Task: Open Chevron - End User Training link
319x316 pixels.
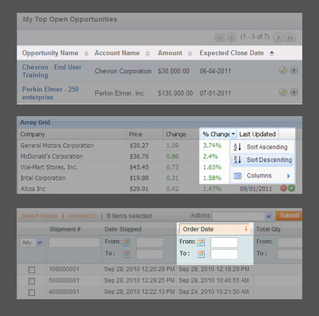Action: click(x=52, y=71)
